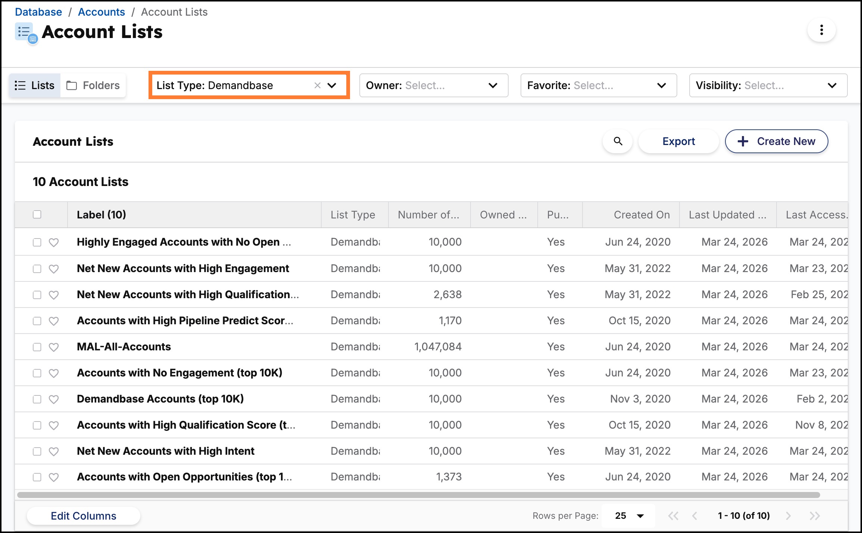This screenshot has height=533, width=862.
Task: Click the horizontal scrollbar under the table
Action: [419, 495]
